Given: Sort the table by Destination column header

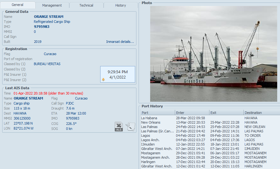Looking at the screenshot, I should point(262,113).
